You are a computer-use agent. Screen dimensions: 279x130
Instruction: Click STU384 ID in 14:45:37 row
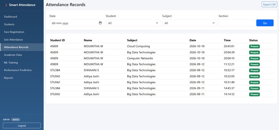[55, 88]
